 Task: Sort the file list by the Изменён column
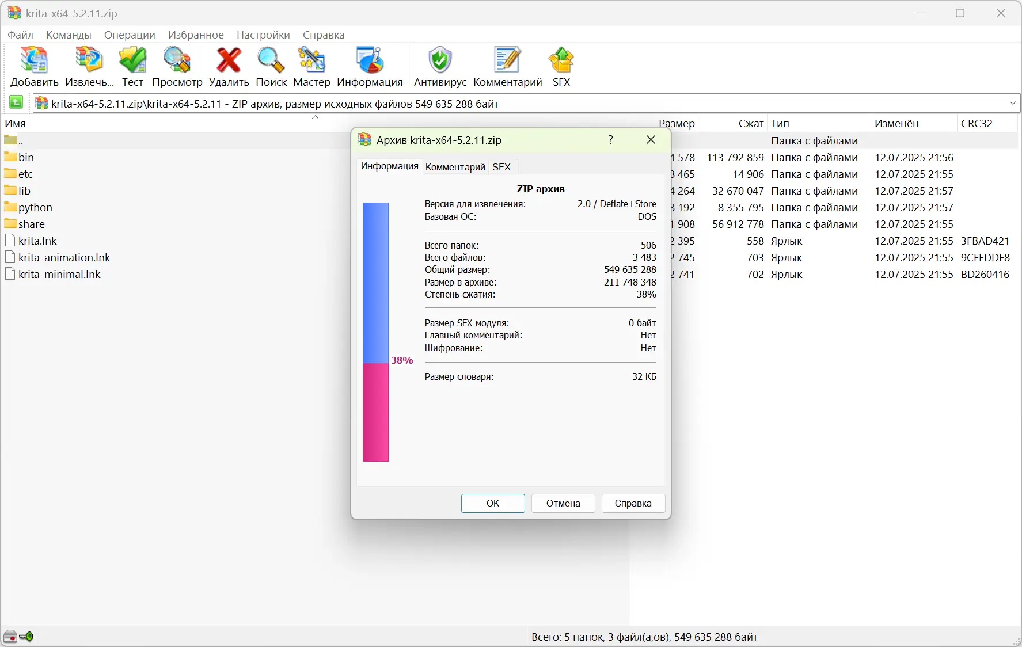[x=913, y=123]
